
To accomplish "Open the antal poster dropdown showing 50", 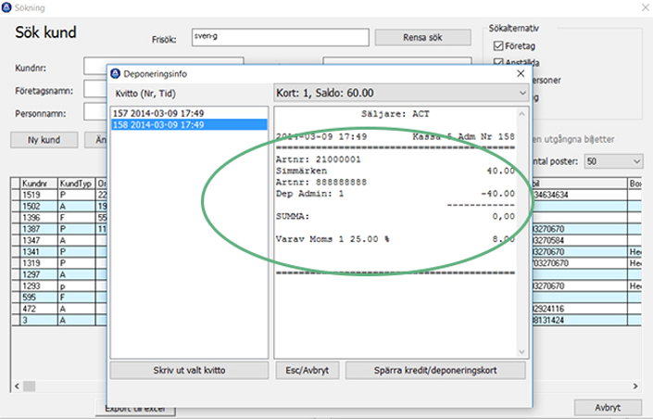I will [x=613, y=161].
